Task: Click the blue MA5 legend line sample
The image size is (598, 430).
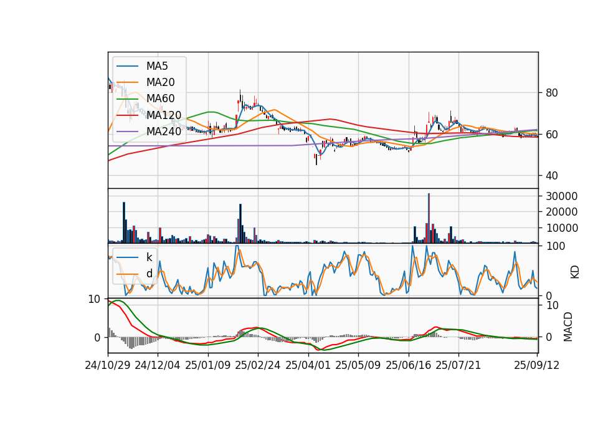Action: pyautogui.click(x=127, y=66)
